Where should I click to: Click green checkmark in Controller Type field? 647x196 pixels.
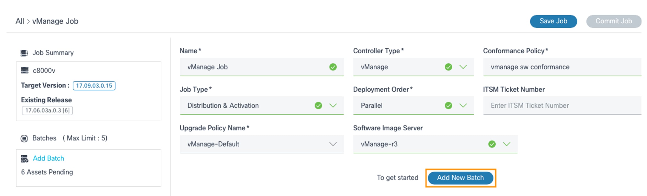[448, 67]
